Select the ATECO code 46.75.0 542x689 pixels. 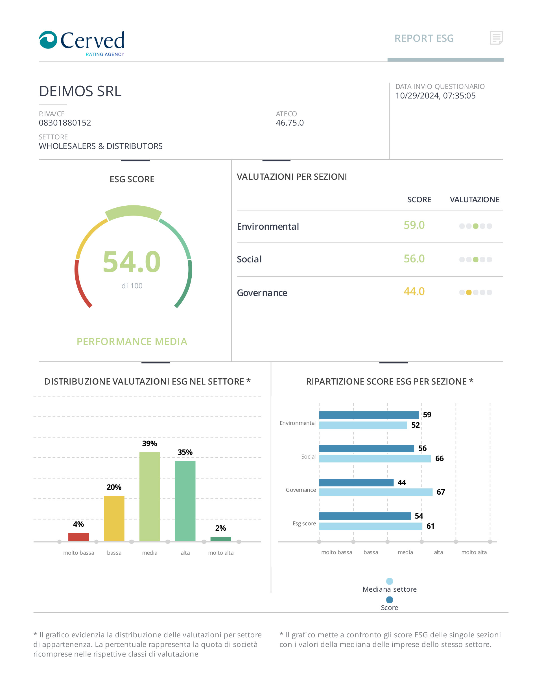point(290,123)
